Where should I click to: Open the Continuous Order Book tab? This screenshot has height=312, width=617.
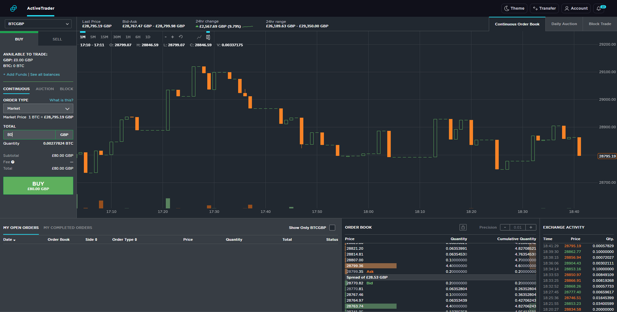(x=517, y=24)
